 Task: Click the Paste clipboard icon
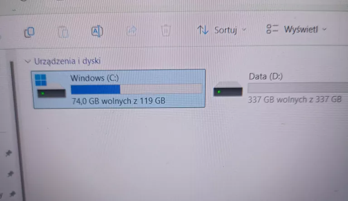pyautogui.click(x=63, y=32)
